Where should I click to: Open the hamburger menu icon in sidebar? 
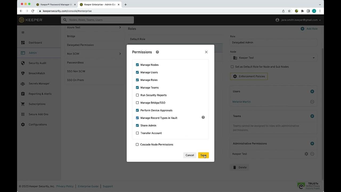pyautogui.click(x=23, y=33)
